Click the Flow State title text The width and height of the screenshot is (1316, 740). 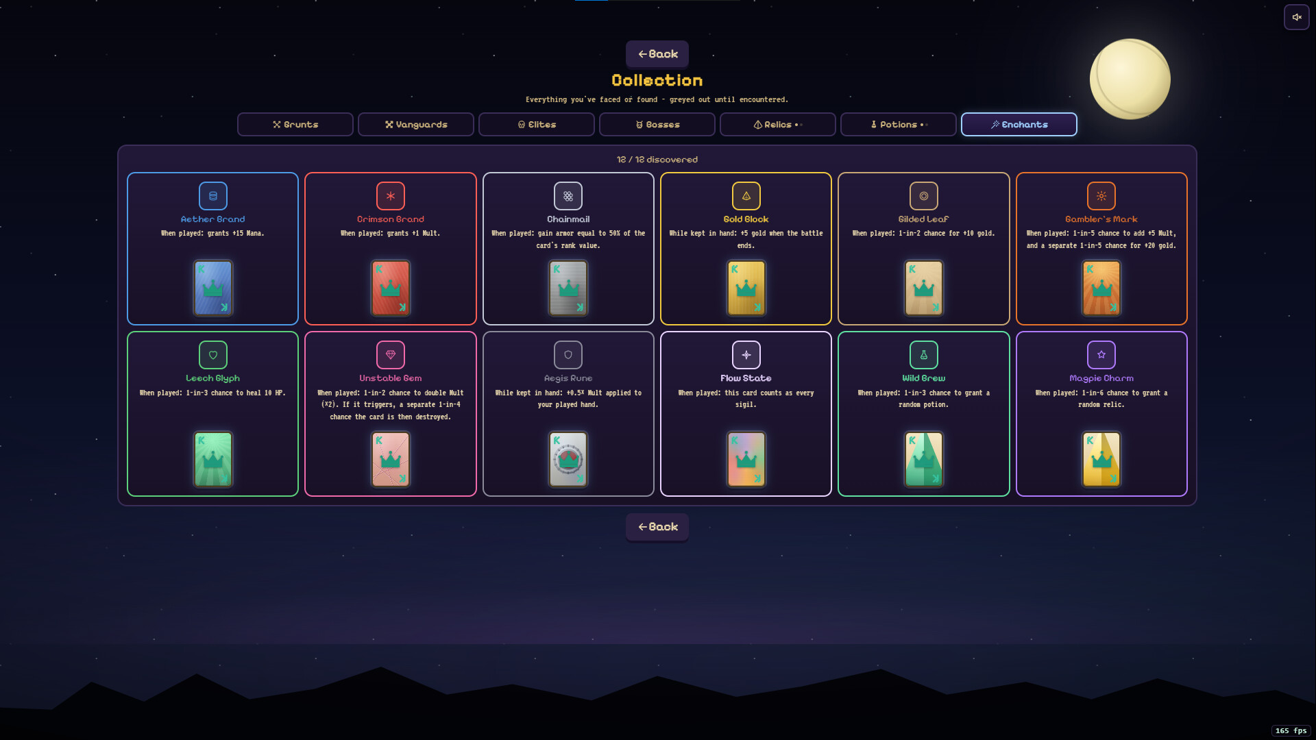[x=746, y=378]
